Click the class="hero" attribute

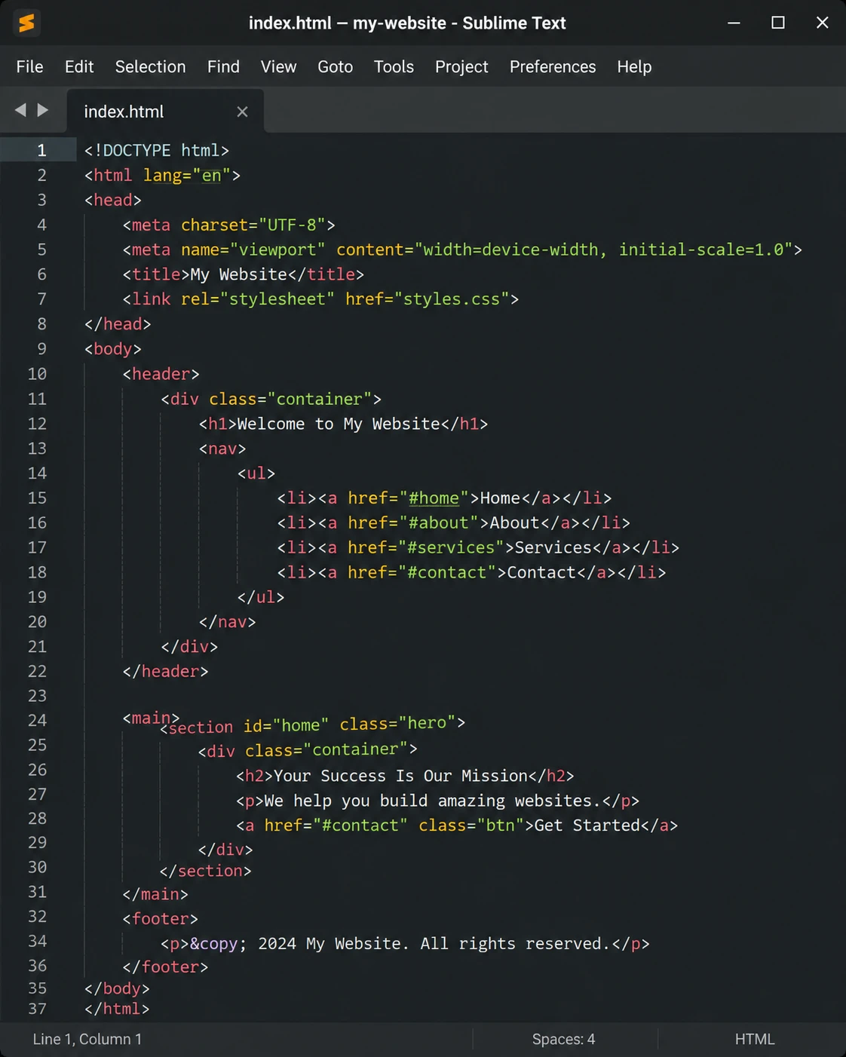pyautogui.click(x=397, y=723)
